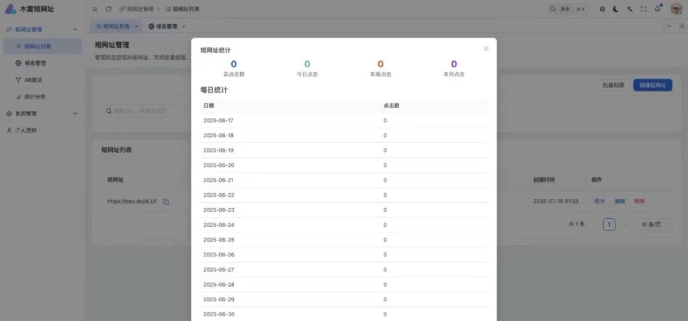Click 短网址管理 breadcrumb link

click(136, 9)
